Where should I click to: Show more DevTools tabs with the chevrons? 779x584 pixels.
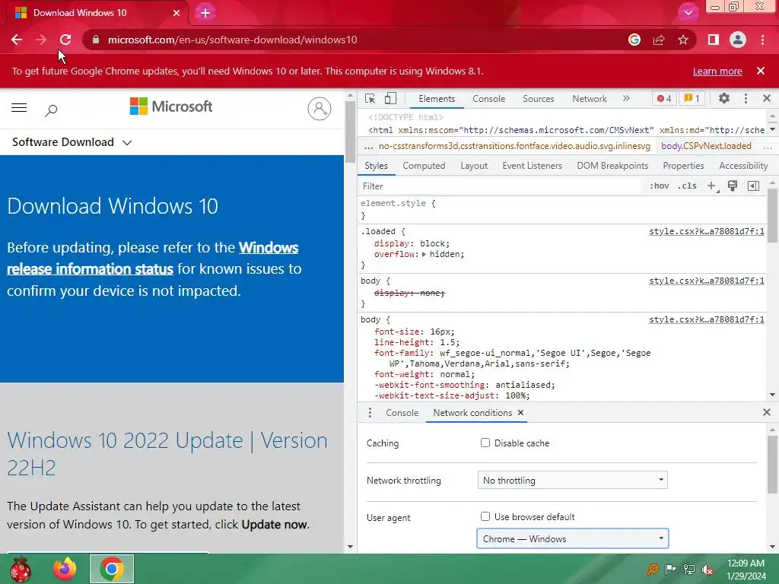tap(626, 98)
